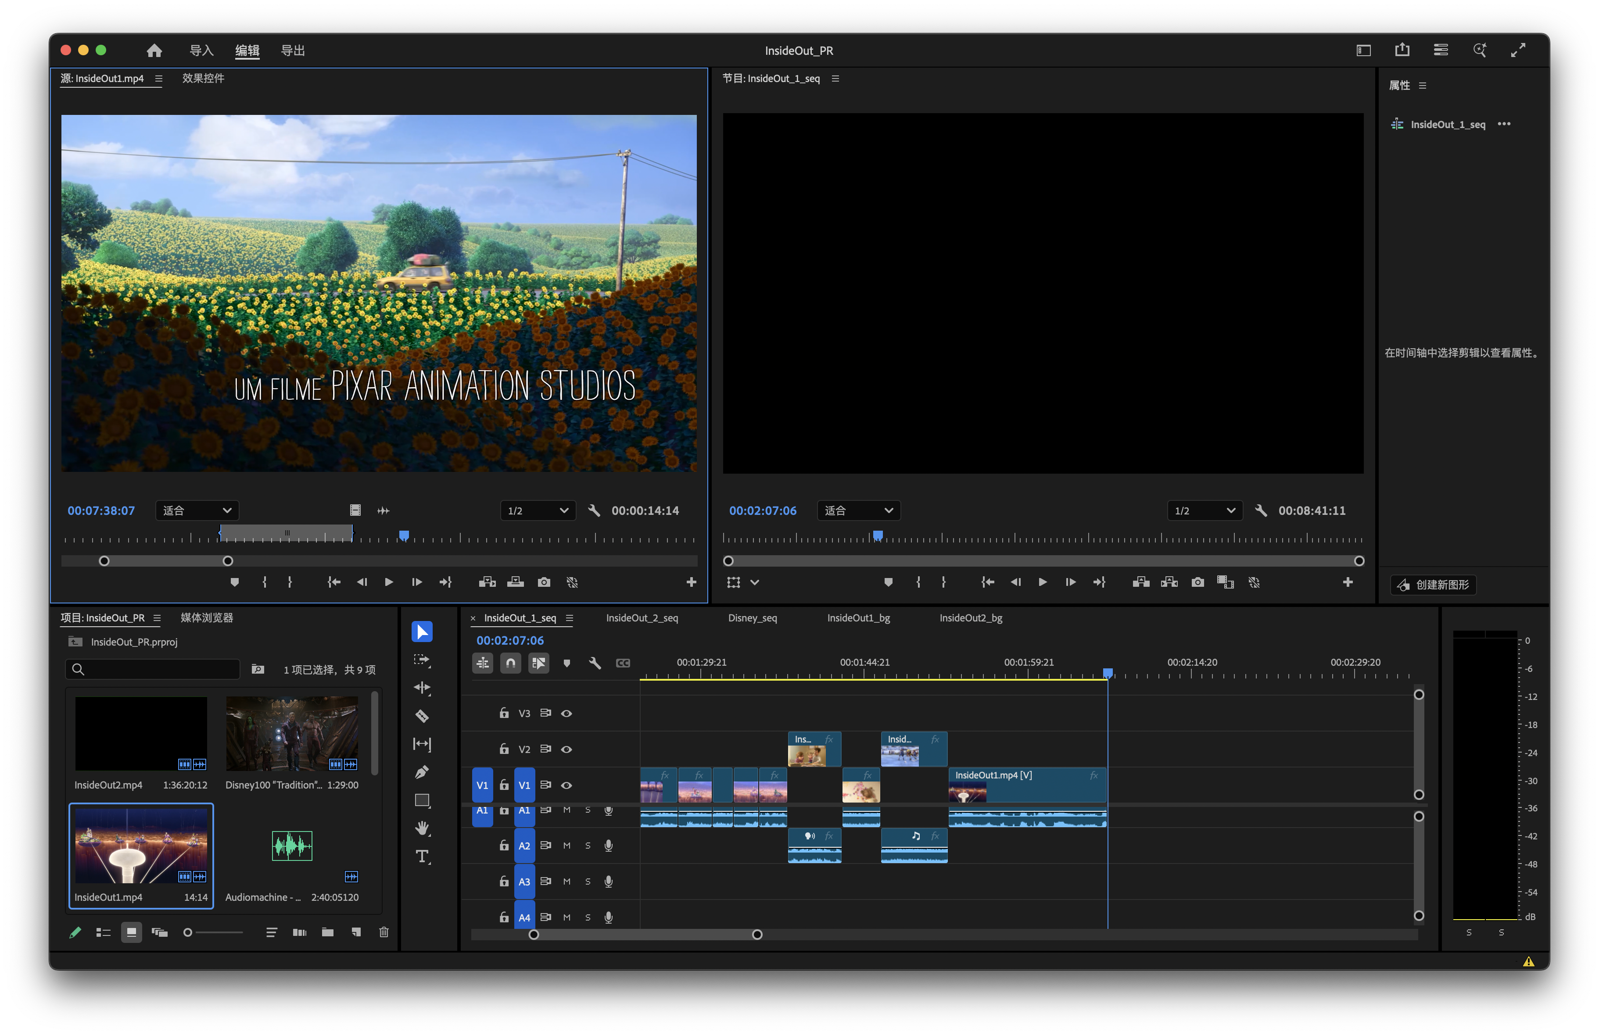Image resolution: width=1599 pixels, height=1035 pixels.
Task: Click Lift button in Program monitor
Action: (1141, 582)
